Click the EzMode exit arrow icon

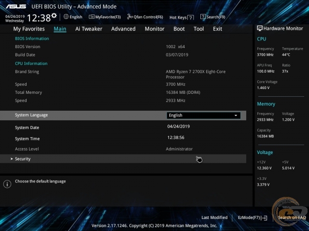click(264, 218)
